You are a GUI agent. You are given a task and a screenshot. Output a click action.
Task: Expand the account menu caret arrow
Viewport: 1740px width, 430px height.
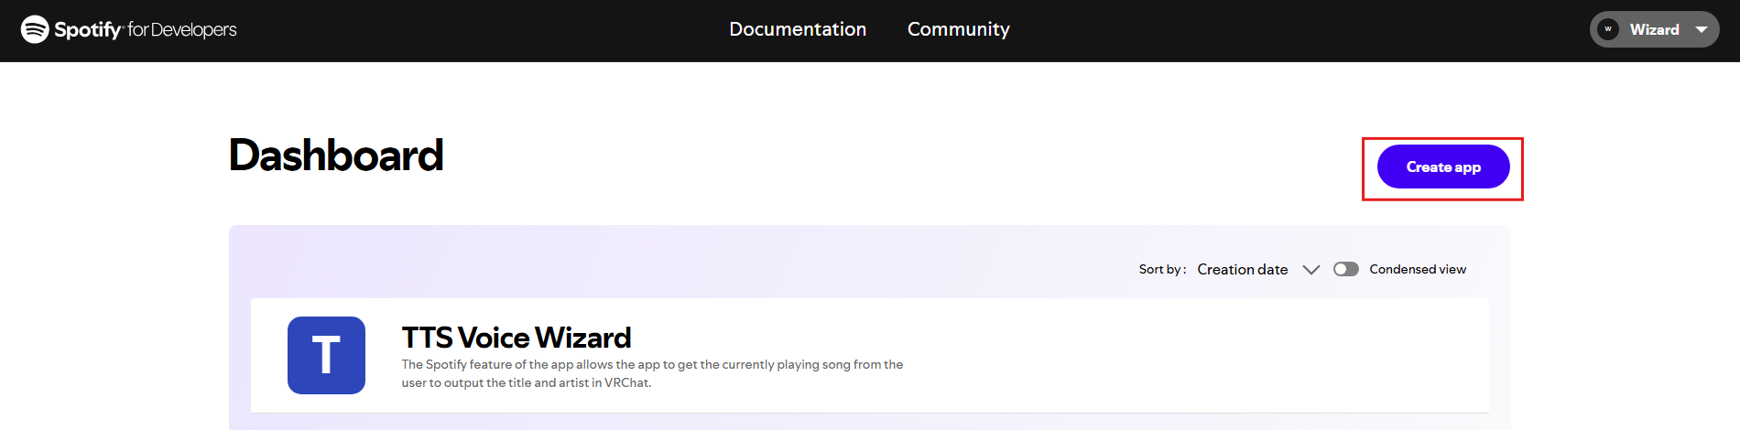click(x=1702, y=29)
